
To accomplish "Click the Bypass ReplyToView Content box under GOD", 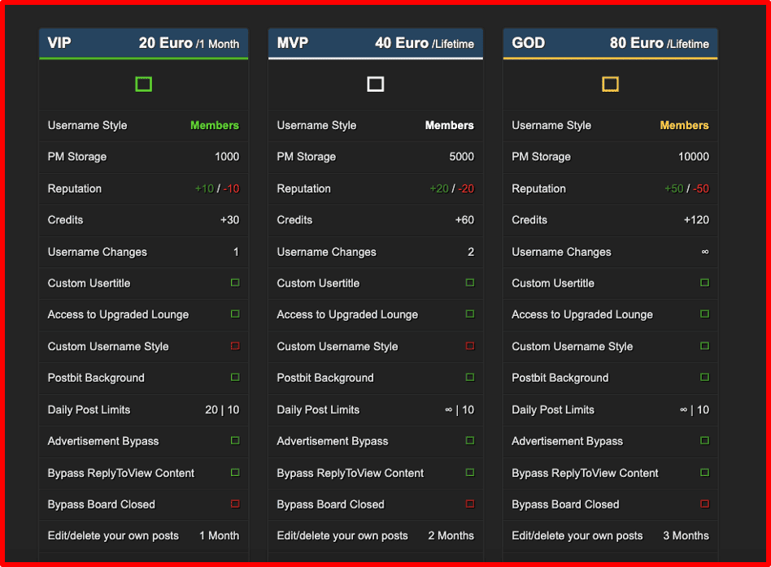I will (x=704, y=472).
